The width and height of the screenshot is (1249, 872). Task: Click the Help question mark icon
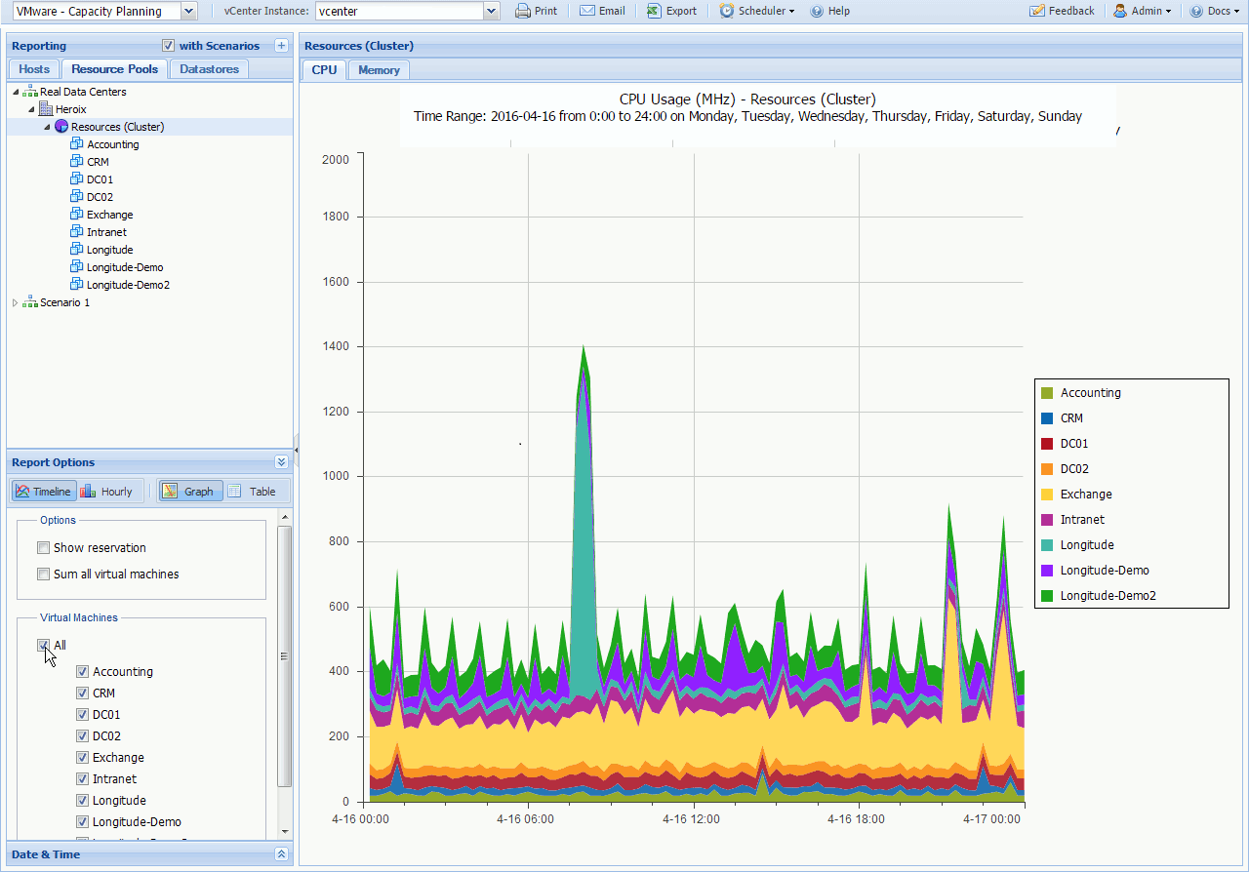tap(817, 11)
